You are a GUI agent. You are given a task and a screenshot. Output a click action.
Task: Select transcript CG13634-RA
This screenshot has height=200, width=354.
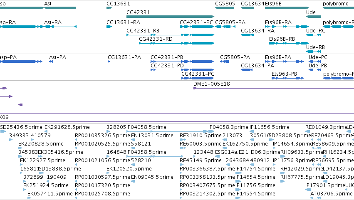tap(258, 31)
